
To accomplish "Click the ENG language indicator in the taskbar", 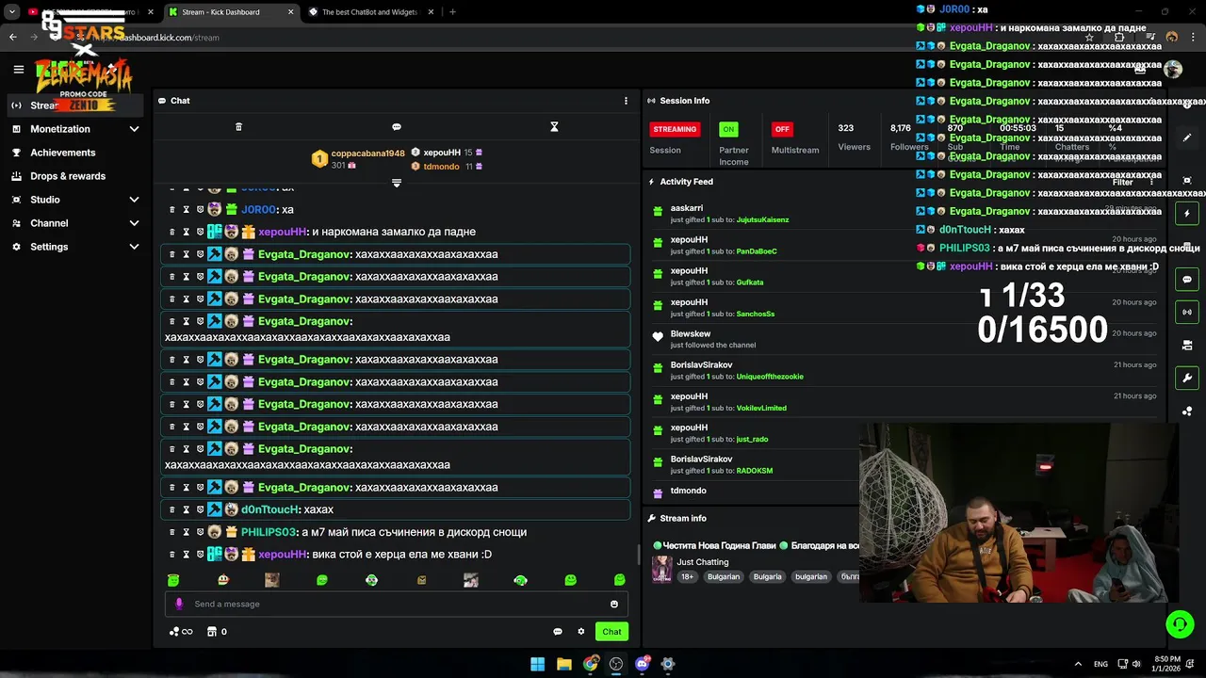I will [x=1100, y=664].
